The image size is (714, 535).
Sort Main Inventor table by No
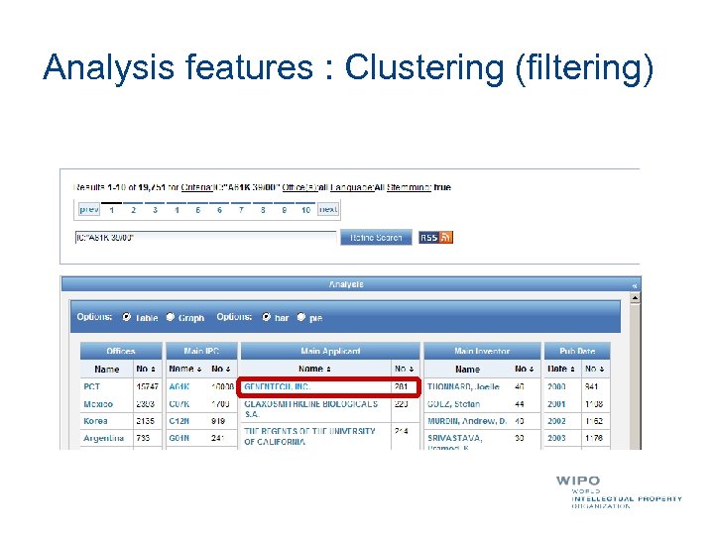pos(525,369)
